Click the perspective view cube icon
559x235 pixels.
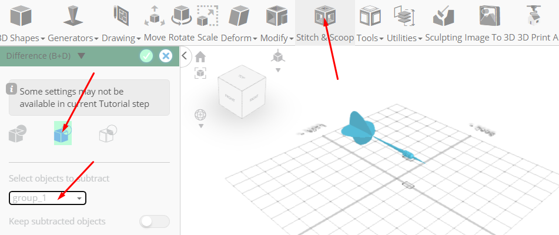click(277, 56)
